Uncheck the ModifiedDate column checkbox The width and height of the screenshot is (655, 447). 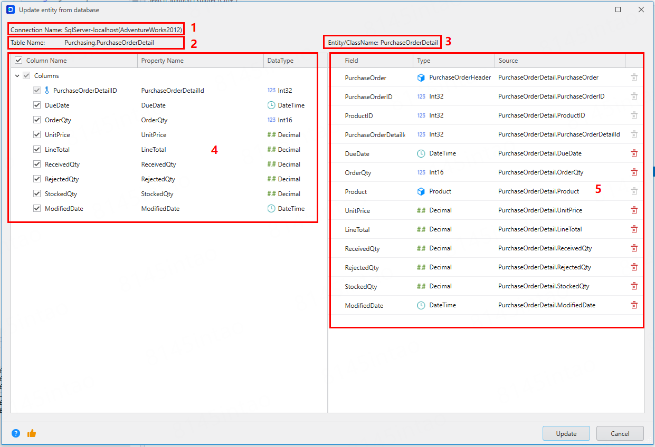pos(37,209)
